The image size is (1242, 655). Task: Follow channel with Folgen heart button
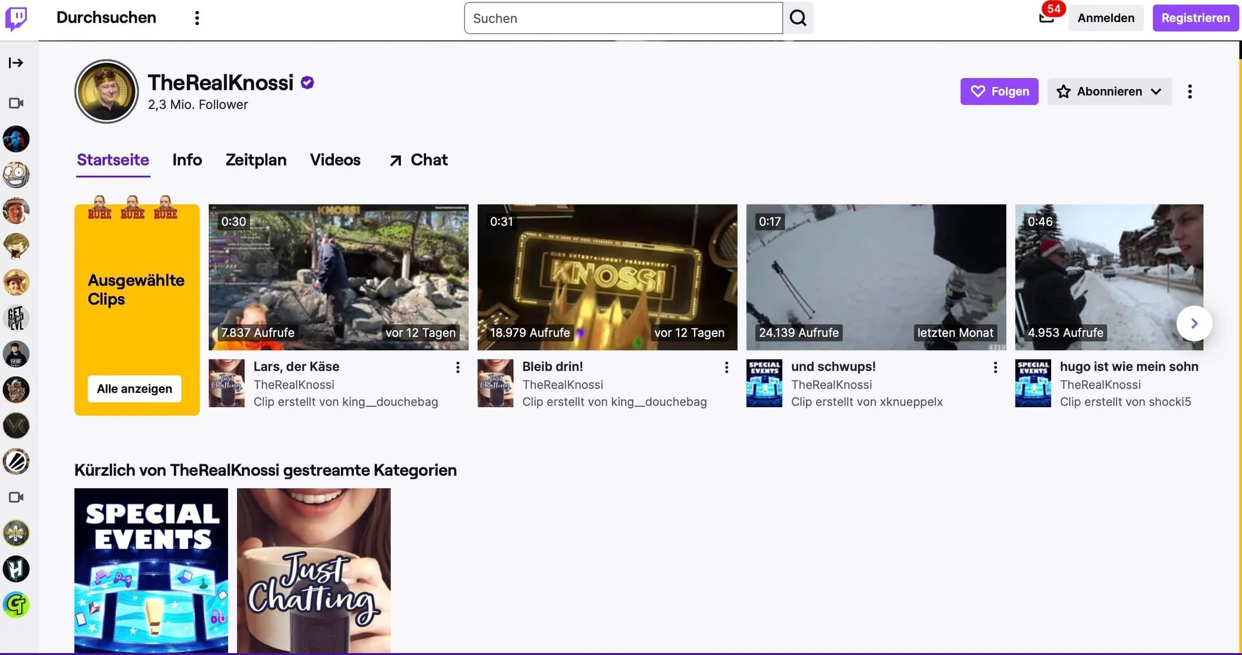tap(999, 91)
